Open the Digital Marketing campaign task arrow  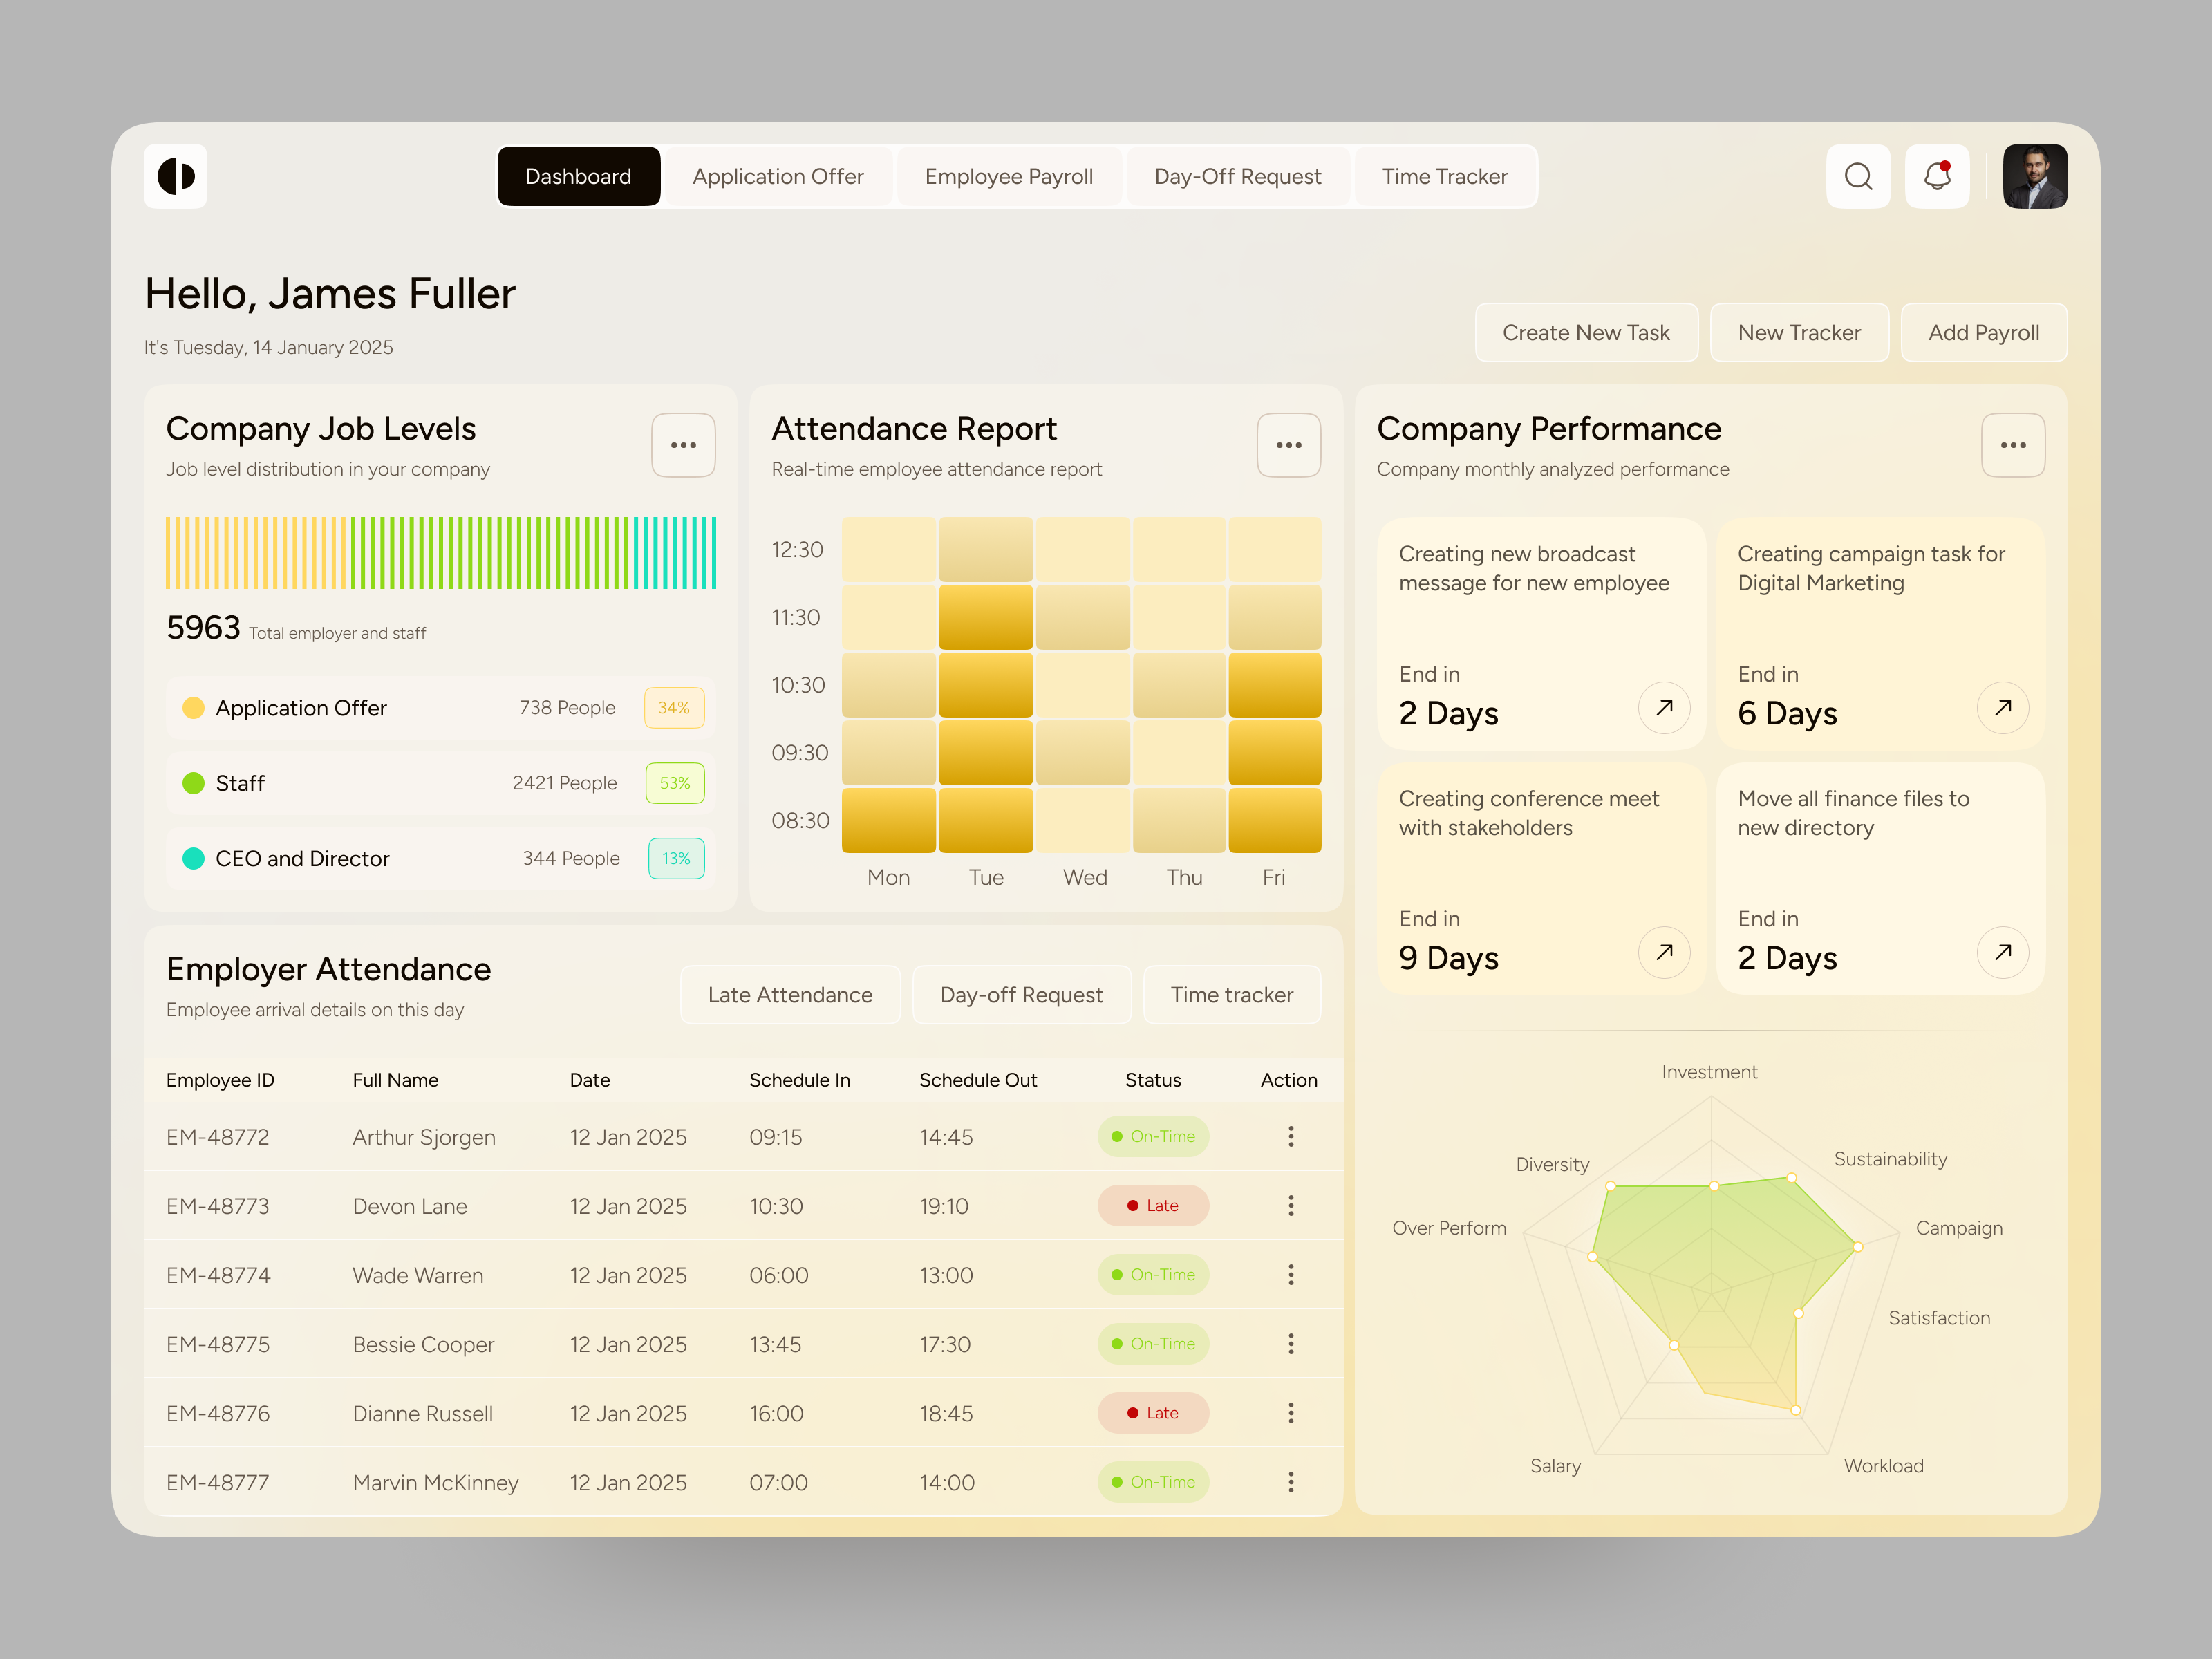pos(2002,708)
